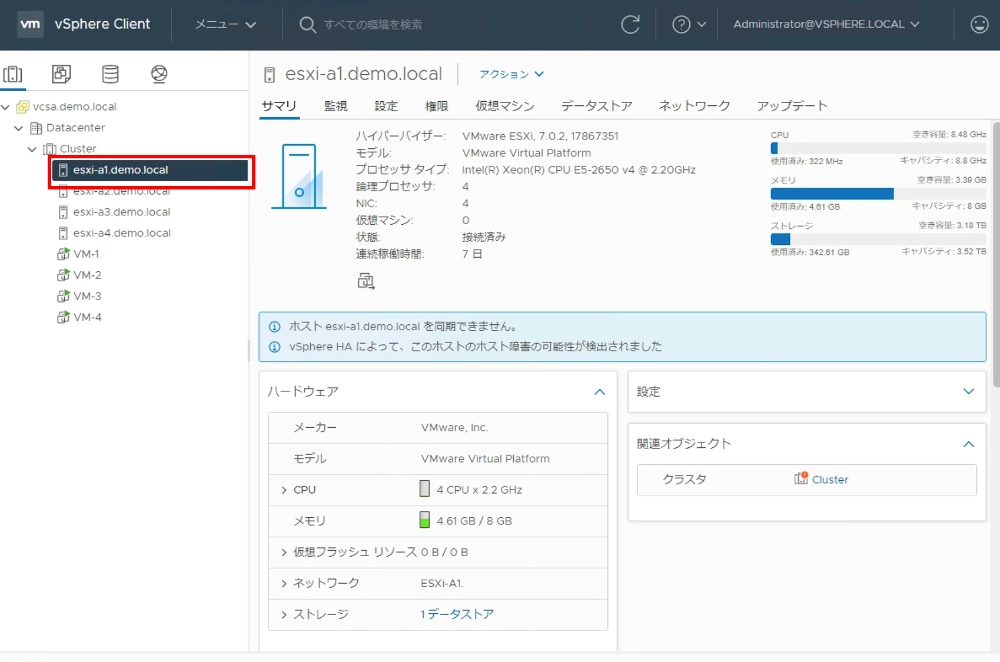Switch to the 監視 tab
The image size is (1000, 662).
335,106
